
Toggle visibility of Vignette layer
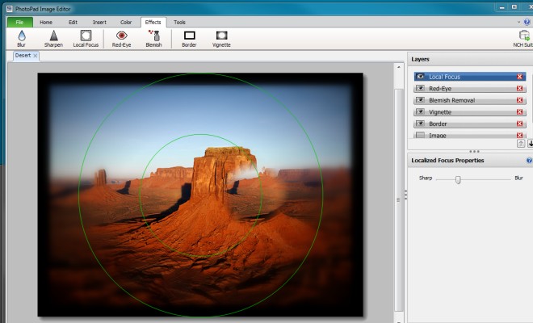421,112
